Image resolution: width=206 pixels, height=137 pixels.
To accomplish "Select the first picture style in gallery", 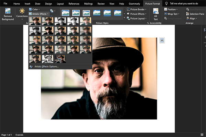I will [65, 13].
